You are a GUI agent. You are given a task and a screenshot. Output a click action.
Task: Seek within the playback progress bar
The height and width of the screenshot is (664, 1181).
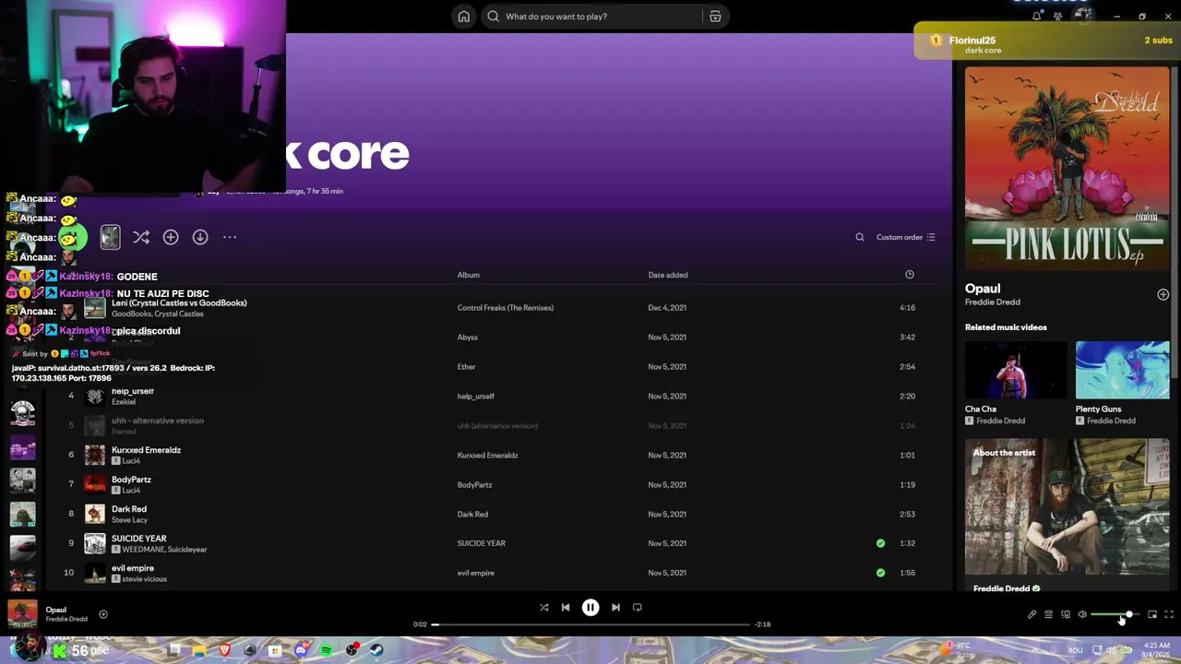coord(590,624)
